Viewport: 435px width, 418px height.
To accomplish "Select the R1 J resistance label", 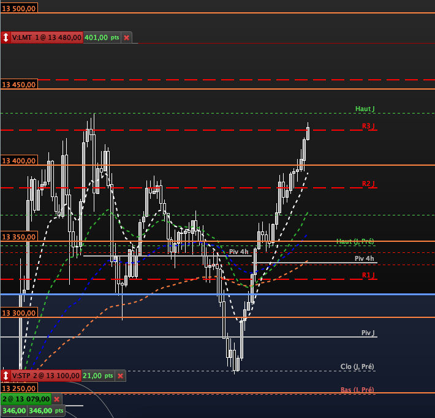I will tap(368, 275).
